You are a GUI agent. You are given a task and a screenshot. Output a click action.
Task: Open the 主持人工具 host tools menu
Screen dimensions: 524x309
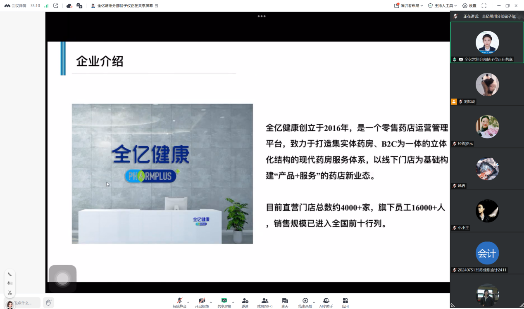[x=443, y=6]
